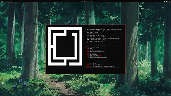Click the text 'Linux 7.1.9-arch1-2'
Image resolution: width=171 pixels, height=96 pixels.
(x=95, y=50)
